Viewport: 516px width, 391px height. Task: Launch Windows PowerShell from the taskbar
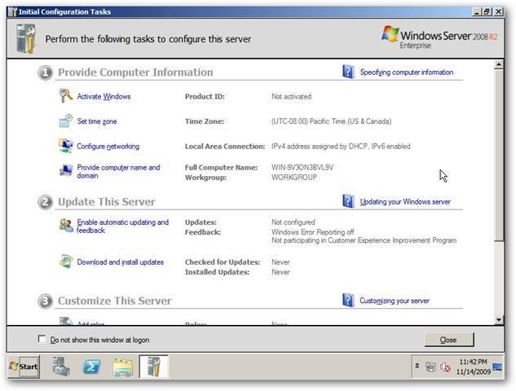(x=91, y=367)
